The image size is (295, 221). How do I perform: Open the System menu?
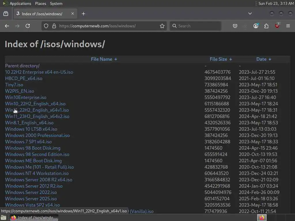pyautogui.click(x=56, y=3)
